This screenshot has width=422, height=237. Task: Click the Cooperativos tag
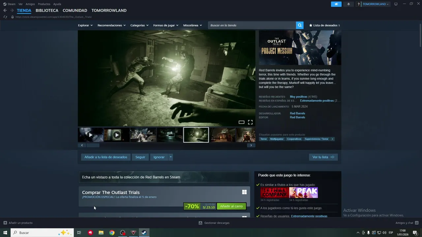pyautogui.click(x=294, y=139)
